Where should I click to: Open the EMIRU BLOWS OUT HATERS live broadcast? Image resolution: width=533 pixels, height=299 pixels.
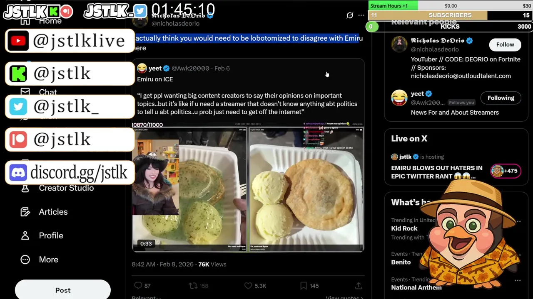point(437,172)
